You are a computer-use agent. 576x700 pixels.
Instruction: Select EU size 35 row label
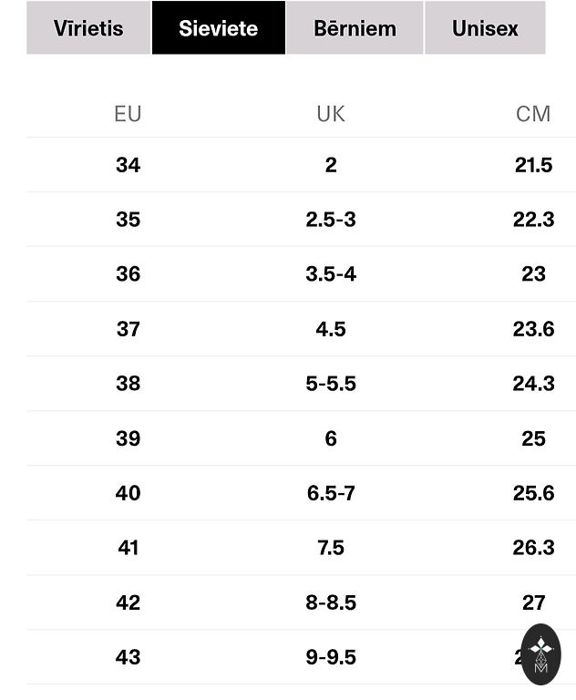click(x=128, y=220)
